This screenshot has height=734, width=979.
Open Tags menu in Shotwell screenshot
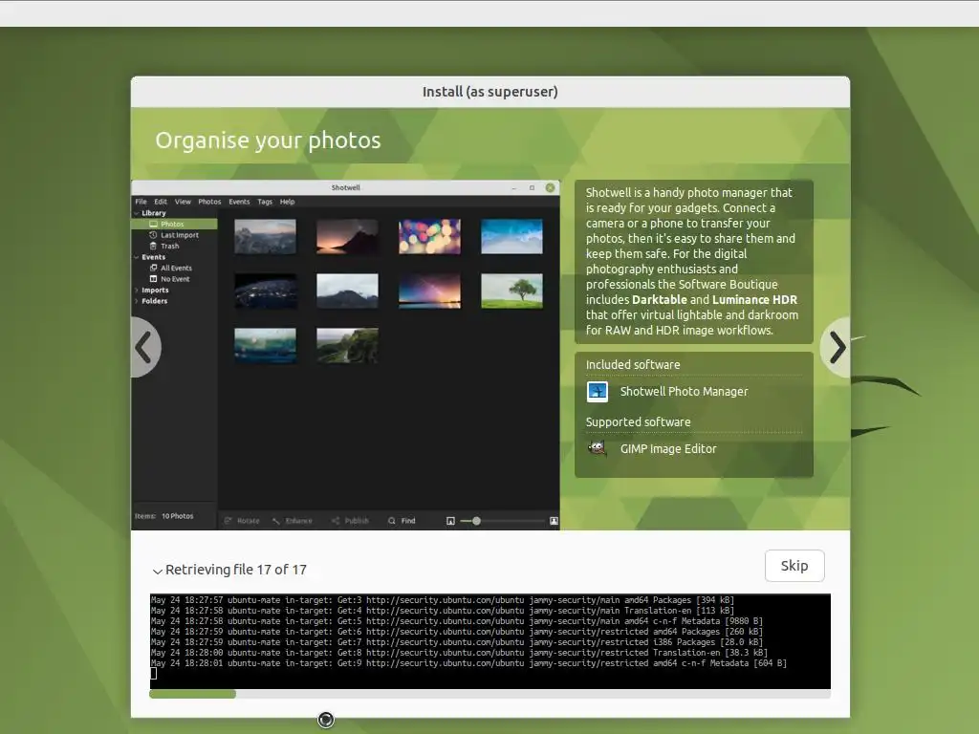click(265, 202)
